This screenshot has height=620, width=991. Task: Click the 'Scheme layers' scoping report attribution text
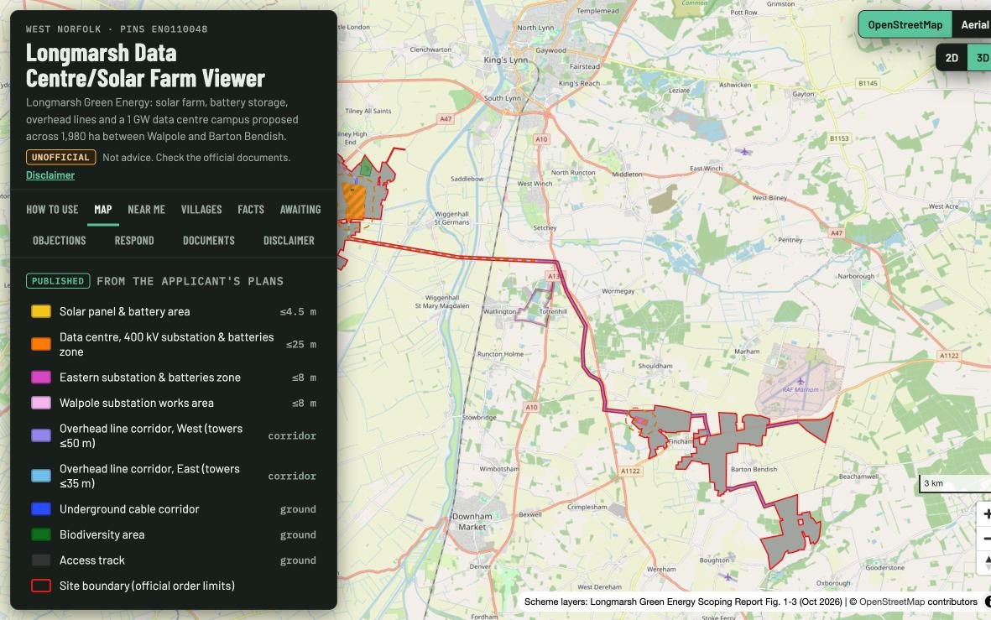coord(682,602)
